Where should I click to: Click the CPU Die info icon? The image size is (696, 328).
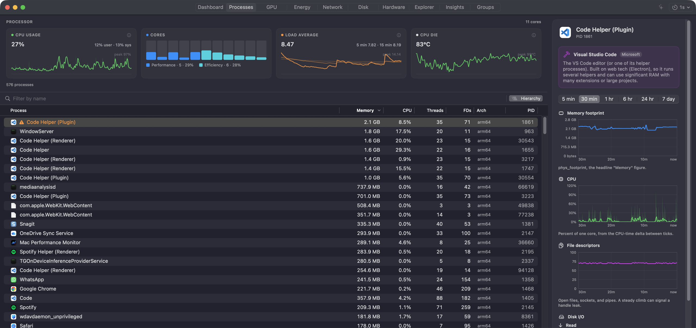click(x=533, y=35)
